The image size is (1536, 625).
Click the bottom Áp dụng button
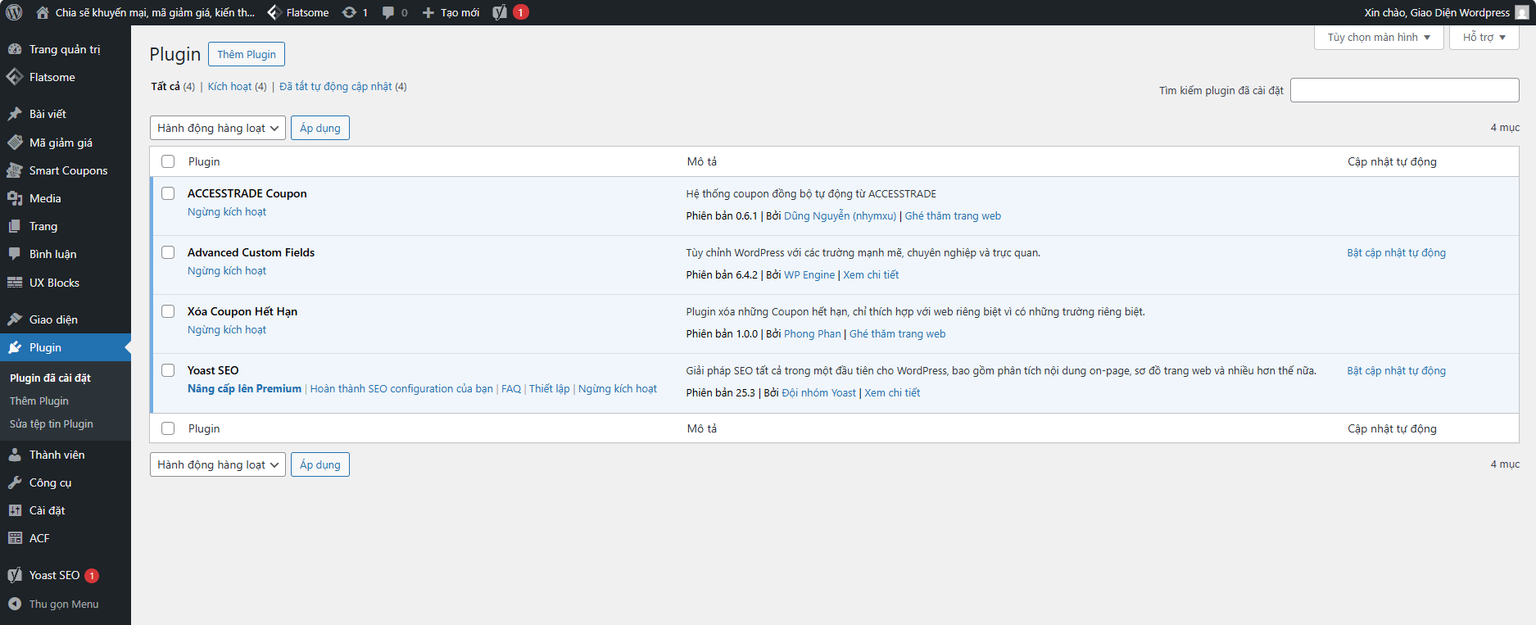coord(320,464)
